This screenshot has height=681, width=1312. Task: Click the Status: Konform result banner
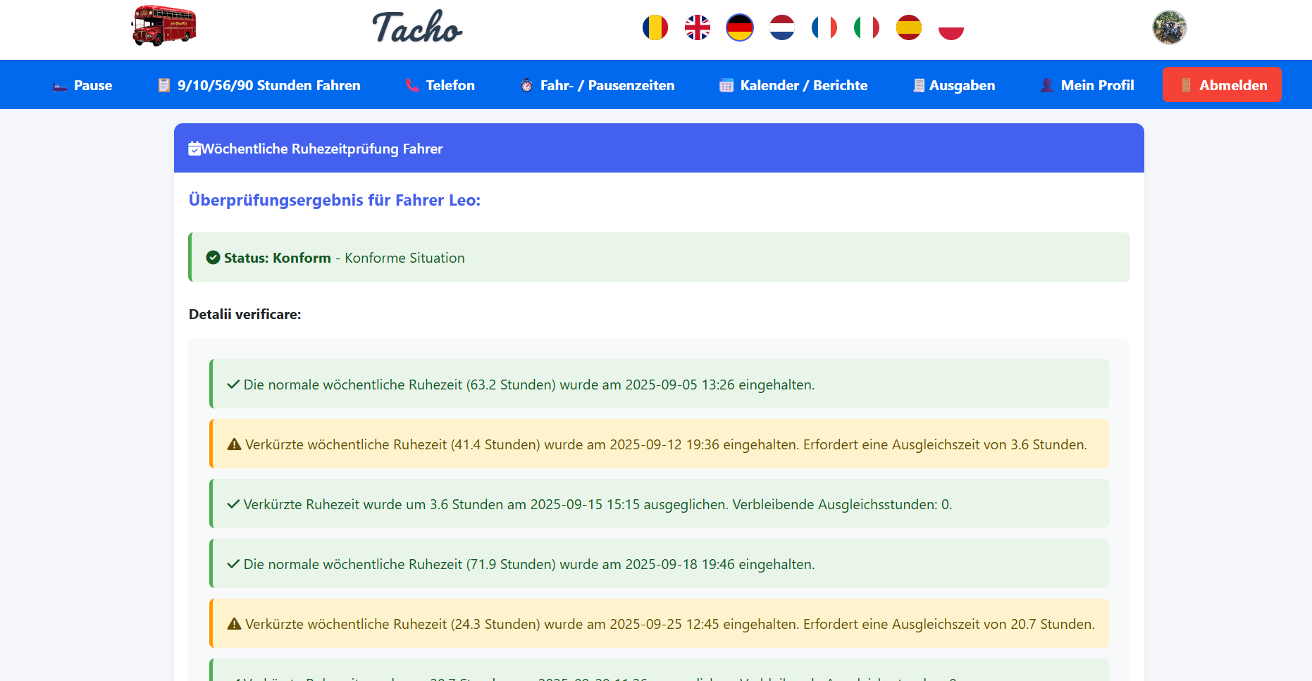pyautogui.click(x=659, y=258)
